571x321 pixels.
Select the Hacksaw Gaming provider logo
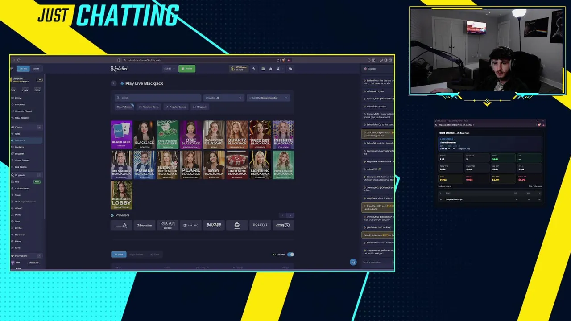point(214,226)
